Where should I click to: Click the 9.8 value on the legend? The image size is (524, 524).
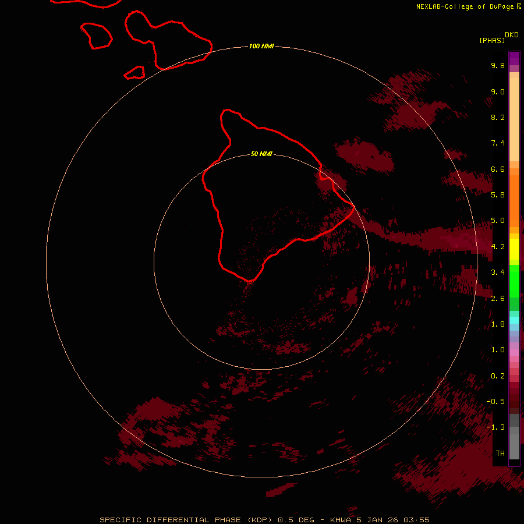(x=498, y=65)
